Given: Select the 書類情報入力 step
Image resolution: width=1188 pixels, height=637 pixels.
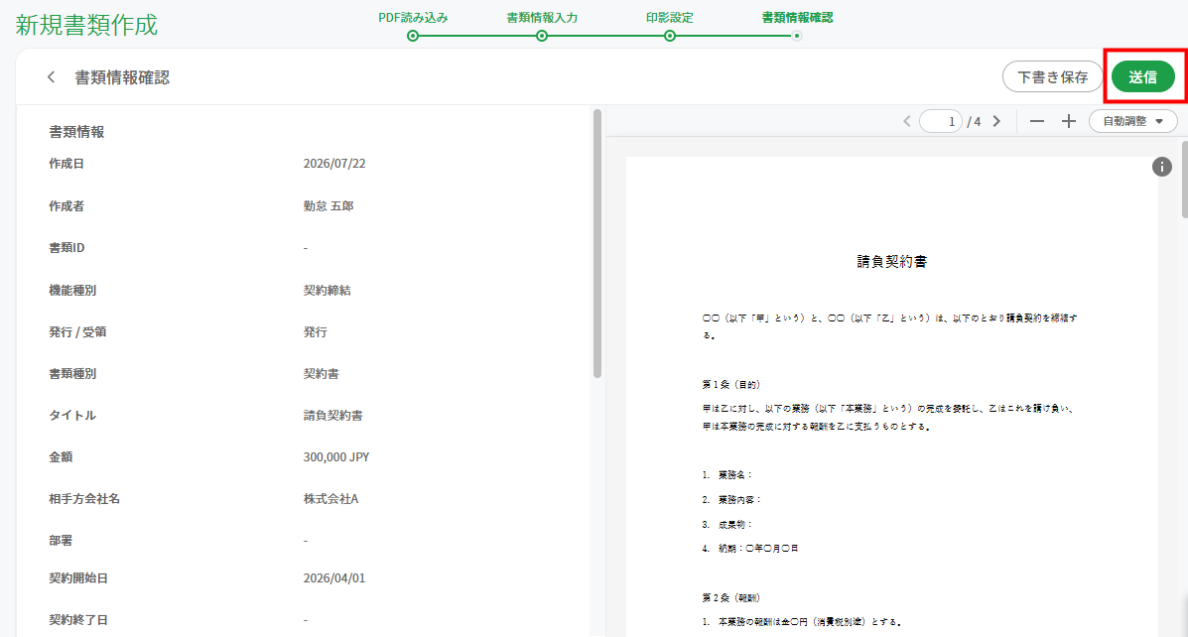Looking at the screenshot, I should click(542, 24).
